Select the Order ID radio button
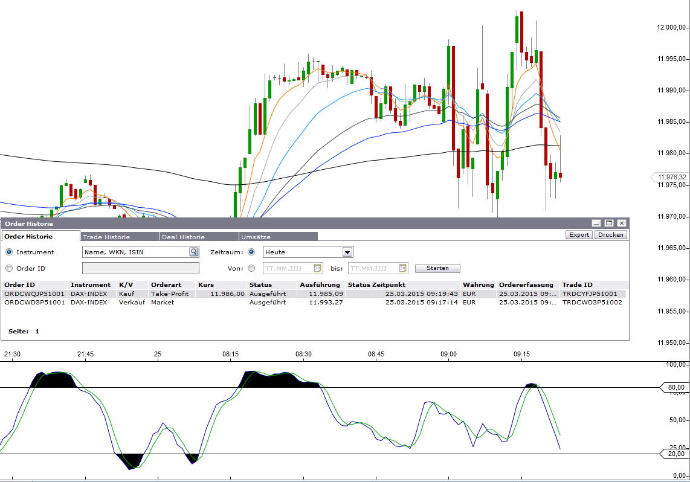 point(9,268)
